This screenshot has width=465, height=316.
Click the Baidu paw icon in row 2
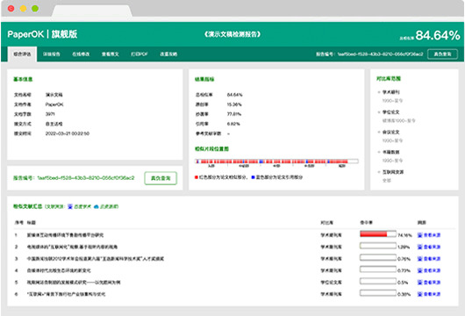pos(419,247)
